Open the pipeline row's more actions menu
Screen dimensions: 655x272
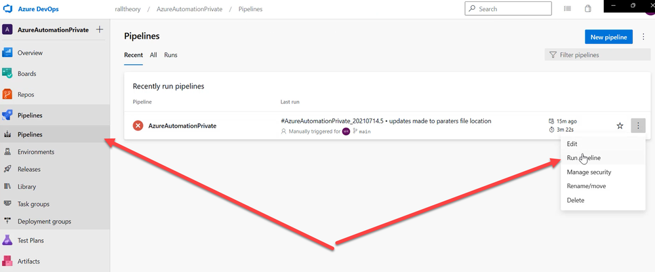(x=638, y=126)
